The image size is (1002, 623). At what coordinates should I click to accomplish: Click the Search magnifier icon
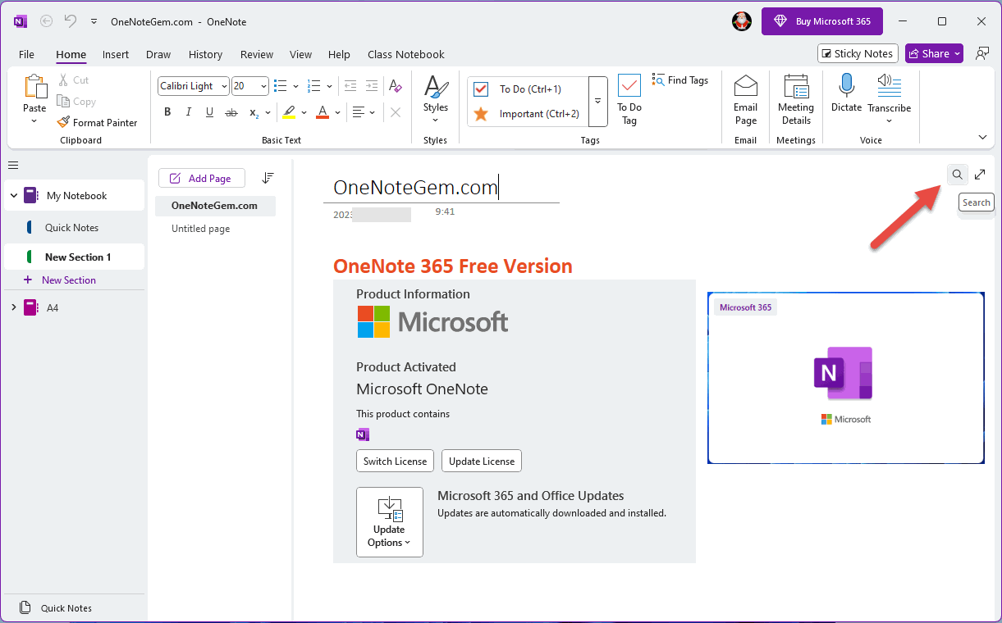(x=957, y=175)
